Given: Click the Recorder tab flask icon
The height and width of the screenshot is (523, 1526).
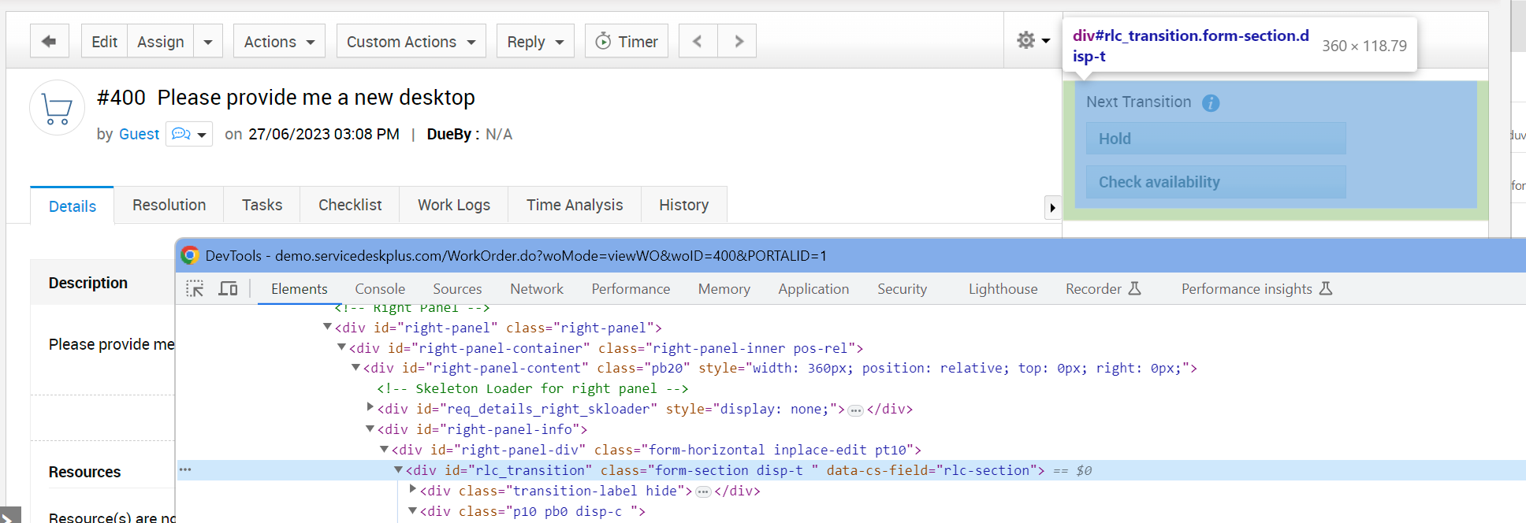Looking at the screenshot, I should coord(1135,288).
